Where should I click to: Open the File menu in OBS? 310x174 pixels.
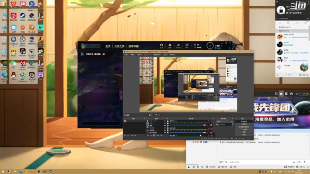[126, 55]
